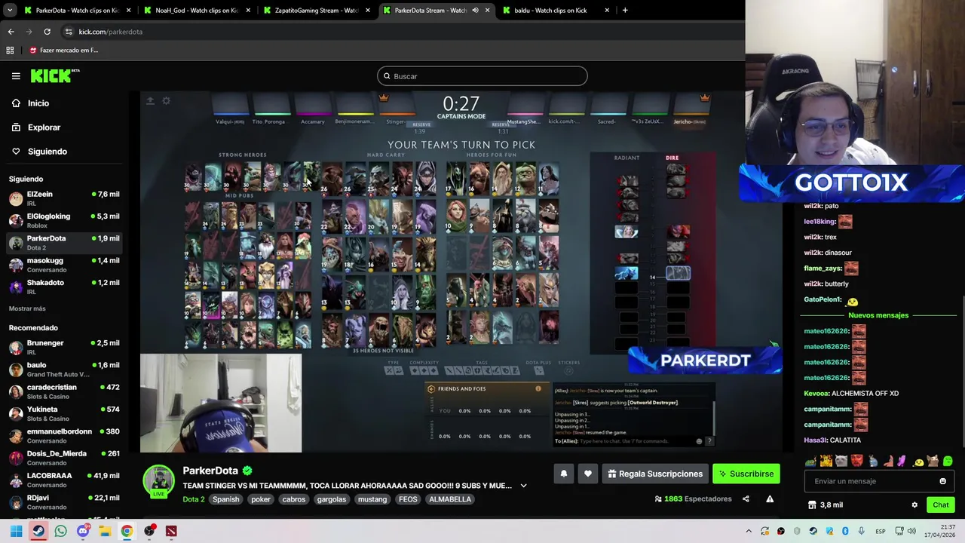Open the channel points shop icon
Screen dimensions: 965x543
pyautogui.click(x=812, y=505)
